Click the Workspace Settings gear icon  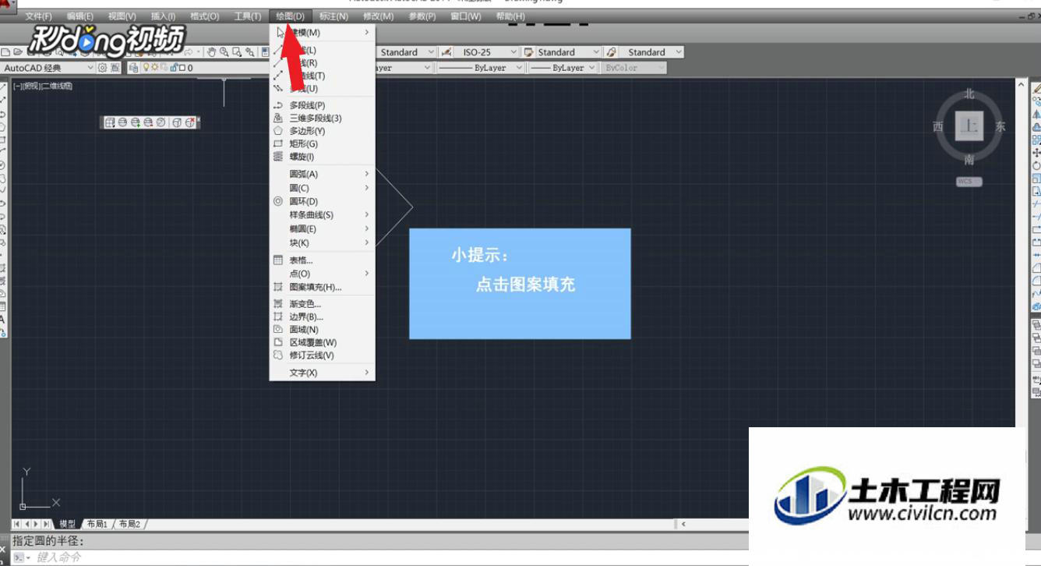click(102, 68)
